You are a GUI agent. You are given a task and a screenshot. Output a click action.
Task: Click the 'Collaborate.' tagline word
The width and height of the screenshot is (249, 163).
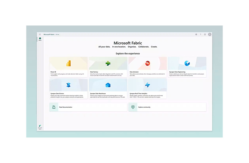coord(143,47)
